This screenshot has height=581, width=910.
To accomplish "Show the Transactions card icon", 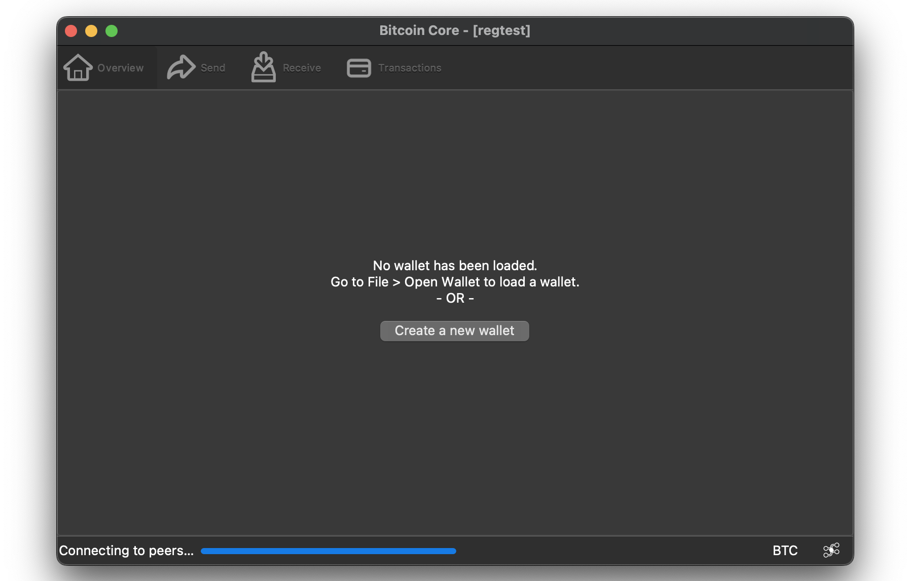I will click(359, 68).
